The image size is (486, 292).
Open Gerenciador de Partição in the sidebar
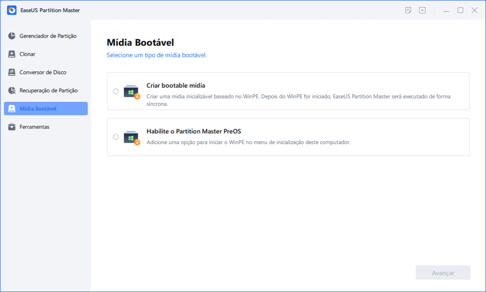pos(46,36)
